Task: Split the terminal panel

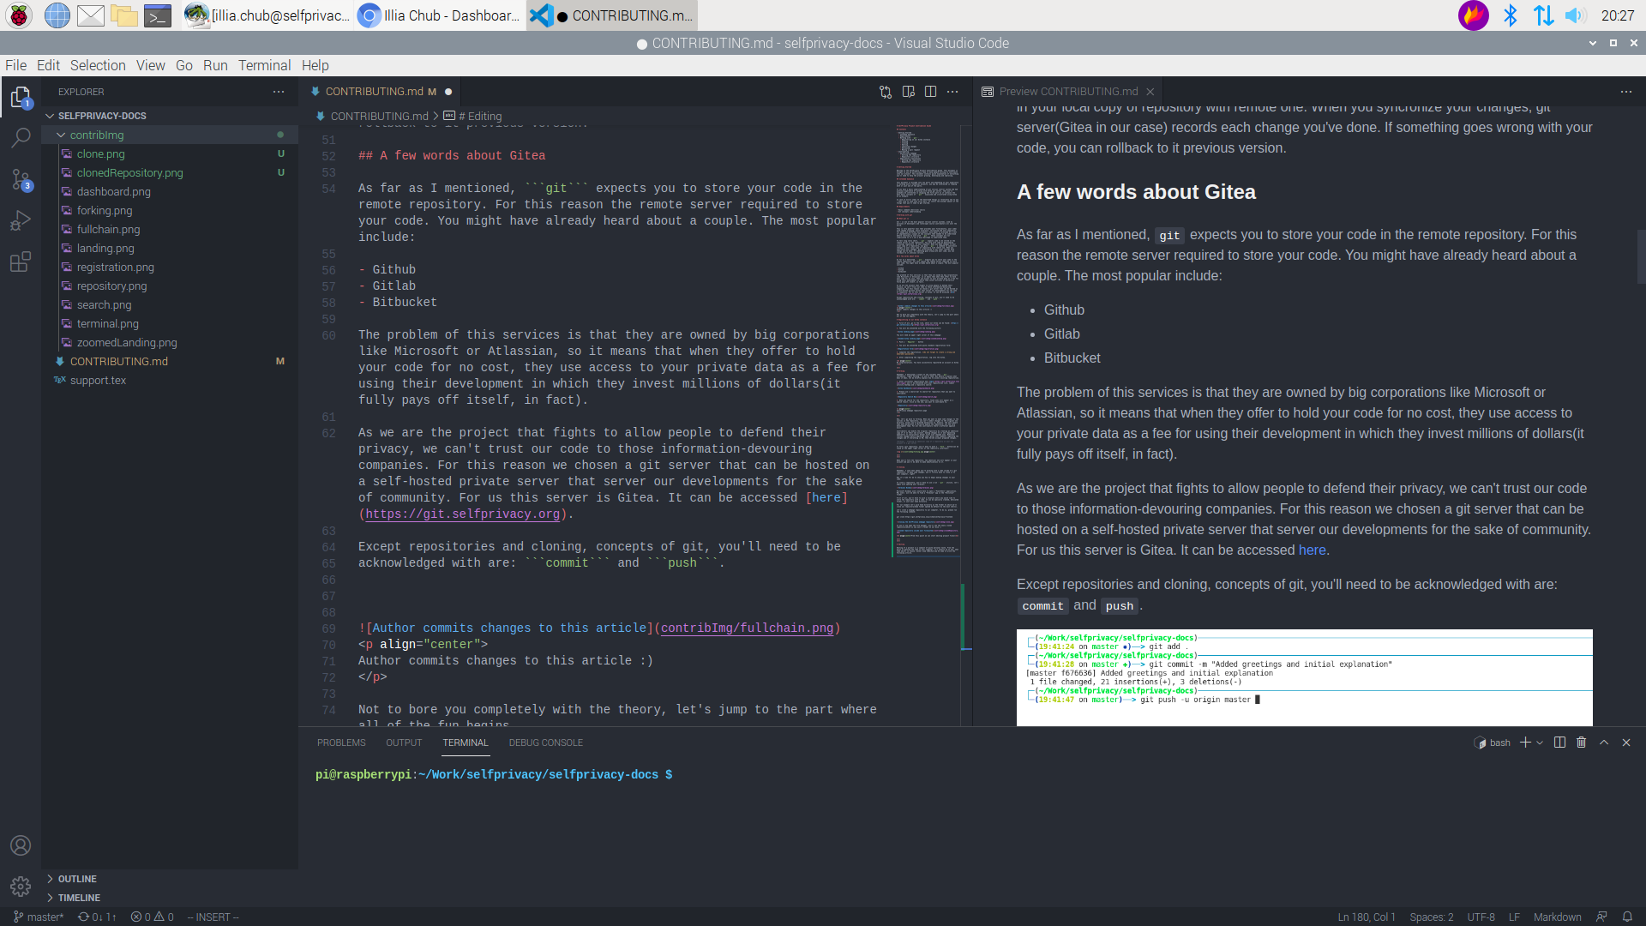Action: (1559, 743)
